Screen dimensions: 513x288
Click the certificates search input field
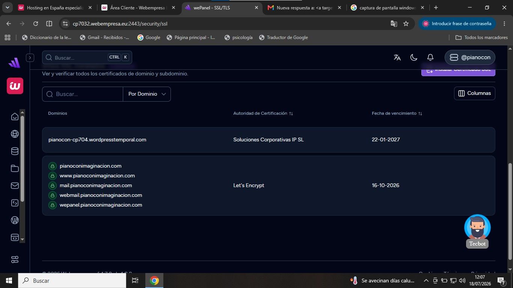[83, 94]
